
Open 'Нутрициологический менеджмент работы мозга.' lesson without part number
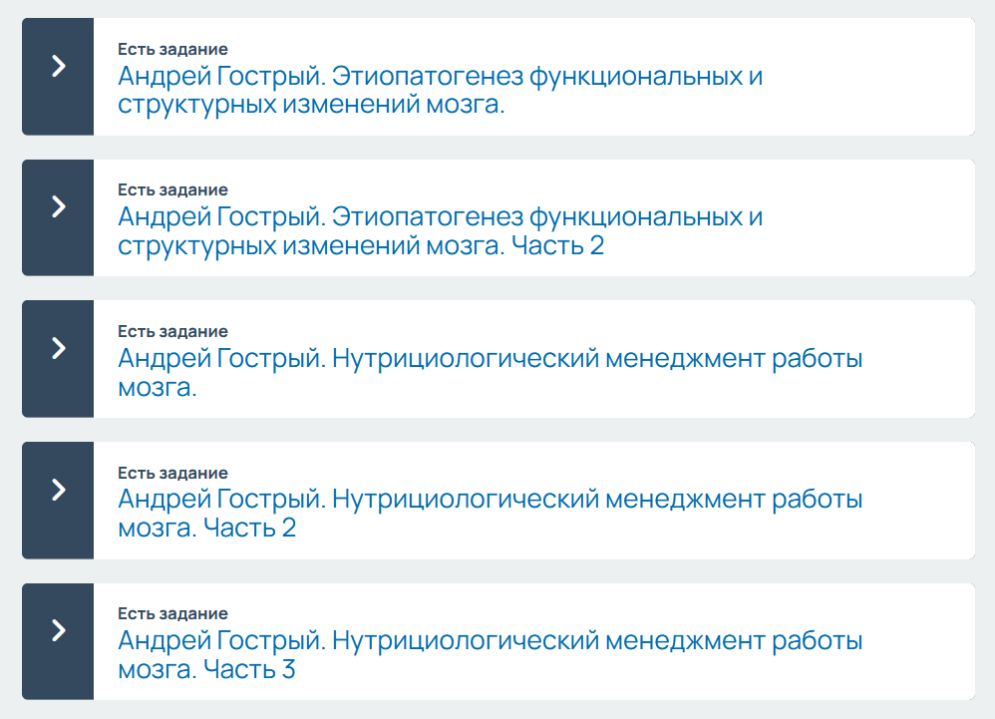[x=490, y=372]
